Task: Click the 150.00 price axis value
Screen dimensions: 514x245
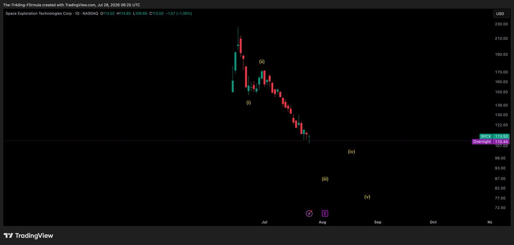Action: pyautogui.click(x=501, y=92)
